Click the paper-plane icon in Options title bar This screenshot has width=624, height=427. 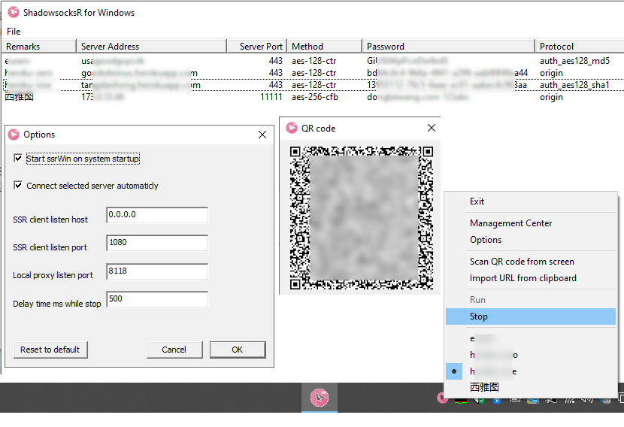click(14, 135)
